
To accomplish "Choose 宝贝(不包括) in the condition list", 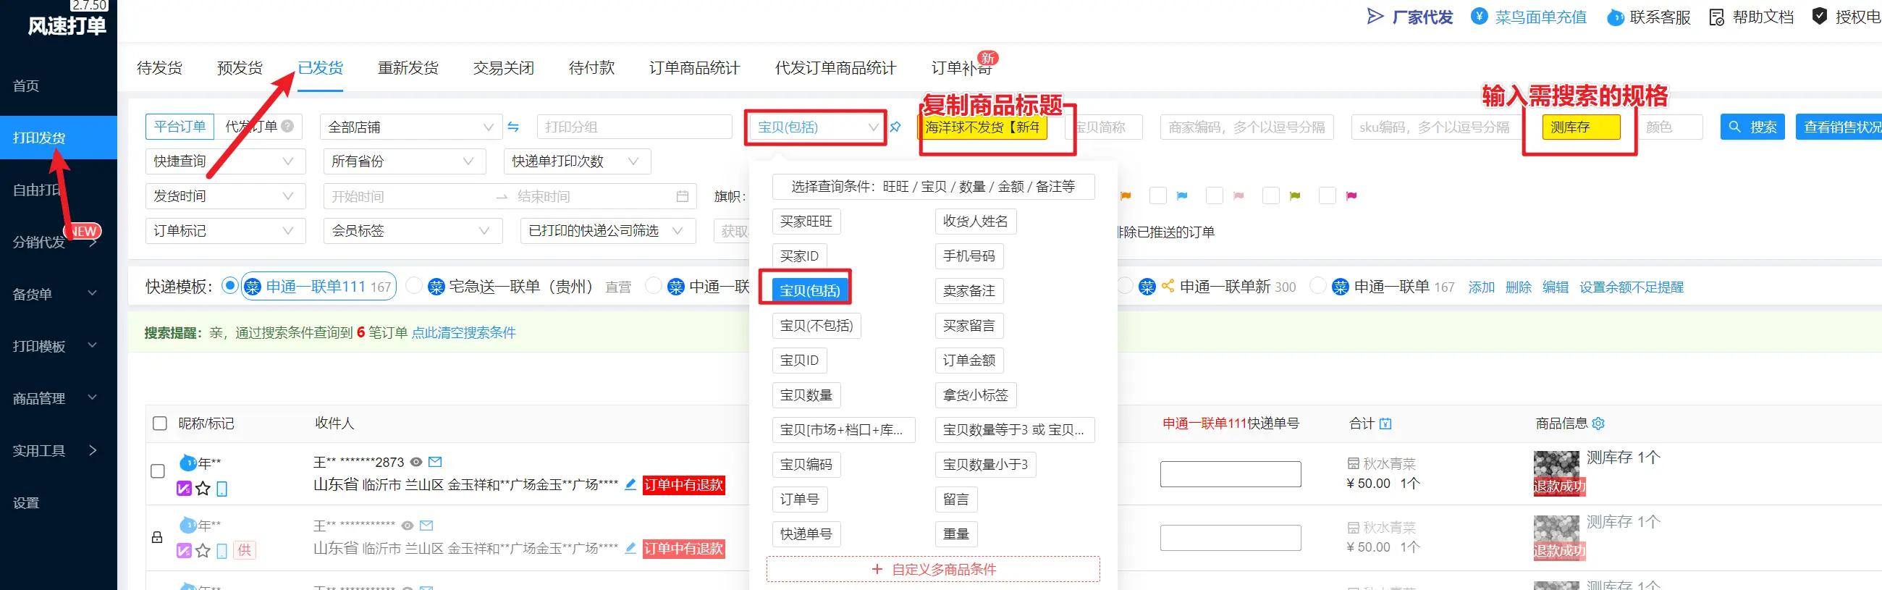I will point(816,325).
